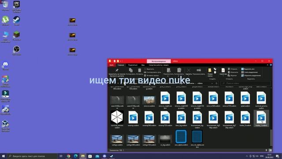Image resolution: width=282 pixels, height=159 pixels.
Task: Open the File tab in Explorer
Action: click(111, 65)
